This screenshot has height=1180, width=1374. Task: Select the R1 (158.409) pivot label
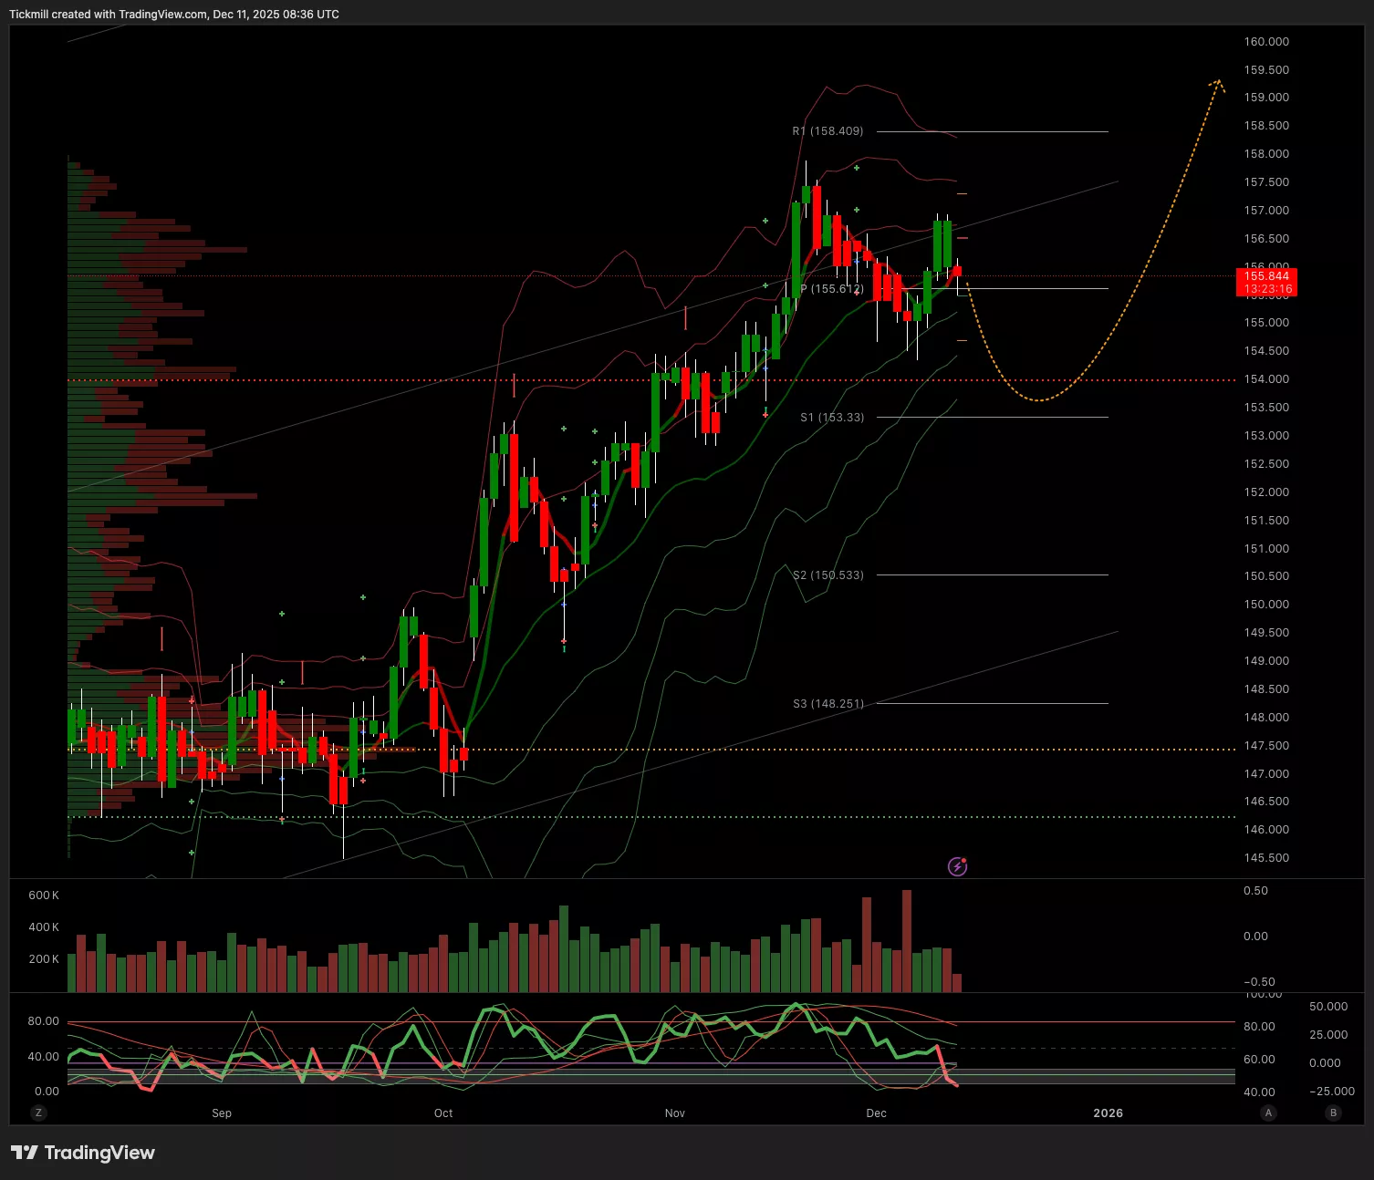pyautogui.click(x=828, y=131)
